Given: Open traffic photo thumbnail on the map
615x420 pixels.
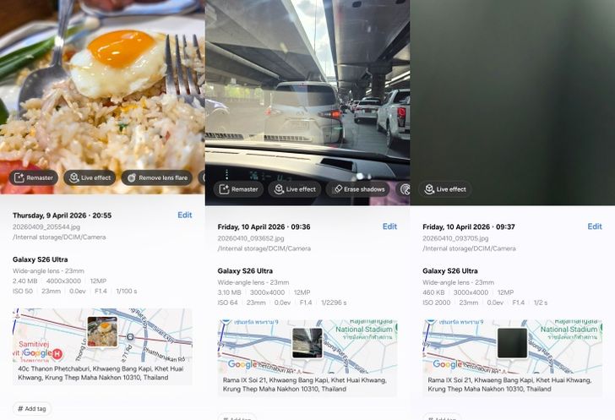Looking at the screenshot, I should click(x=307, y=343).
